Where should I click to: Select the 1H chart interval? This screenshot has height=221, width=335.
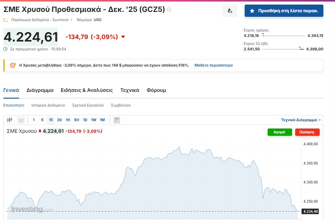pyautogui.click(x=68, y=120)
